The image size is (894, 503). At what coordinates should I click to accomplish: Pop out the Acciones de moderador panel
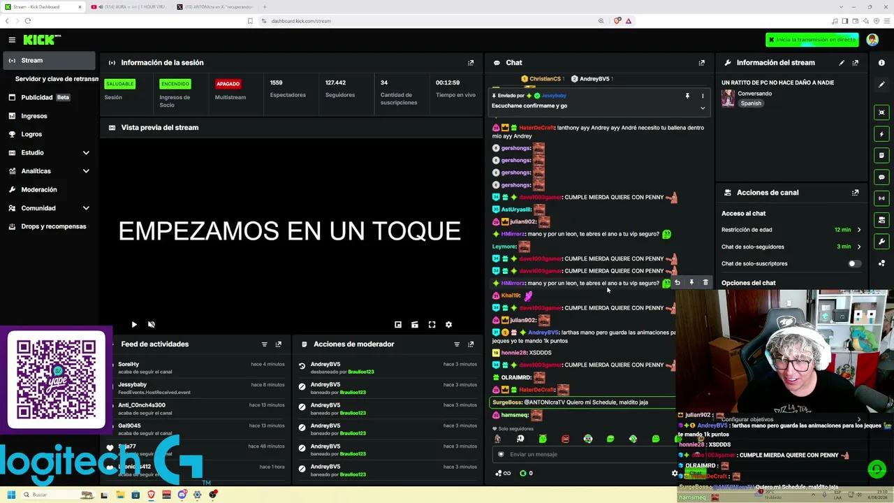pyautogui.click(x=471, y=344)
